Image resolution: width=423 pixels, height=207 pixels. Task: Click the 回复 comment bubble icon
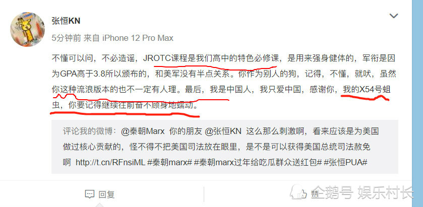90,194
